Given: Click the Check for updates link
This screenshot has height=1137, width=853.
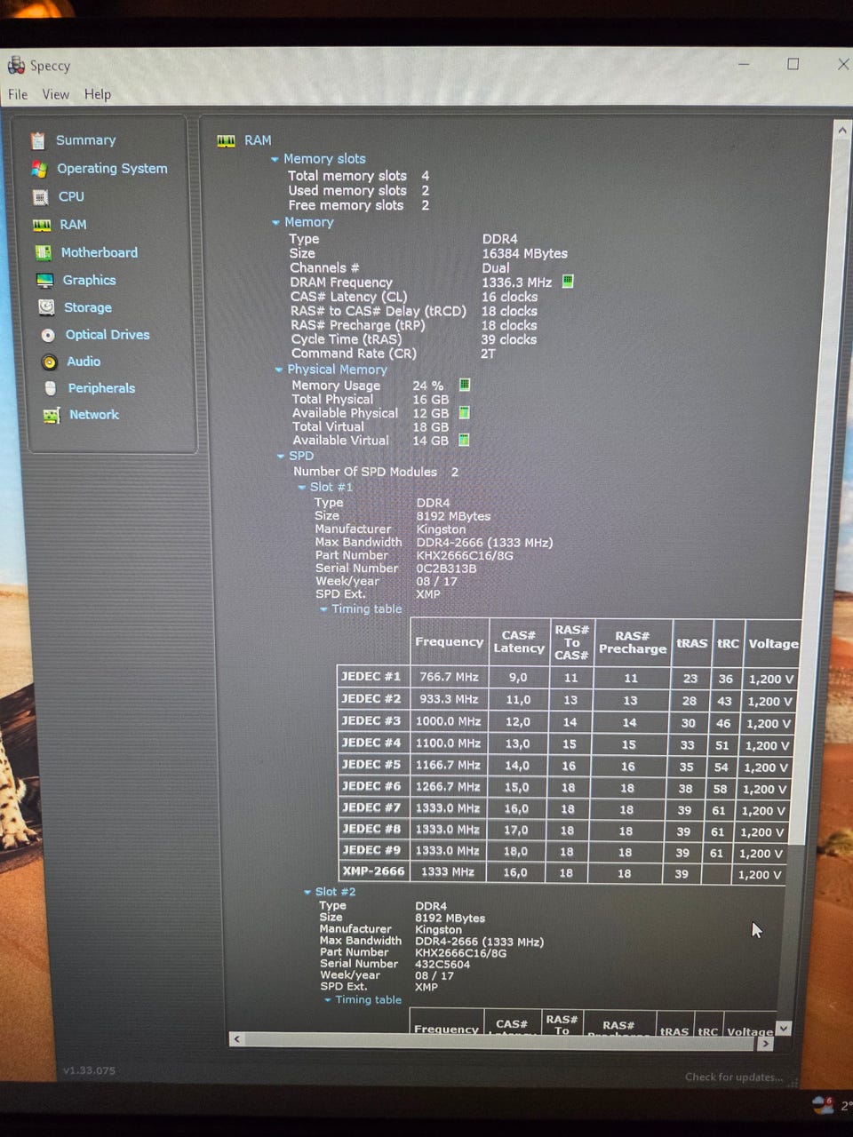Looking at the screenshot, I should click(734, 1077).
